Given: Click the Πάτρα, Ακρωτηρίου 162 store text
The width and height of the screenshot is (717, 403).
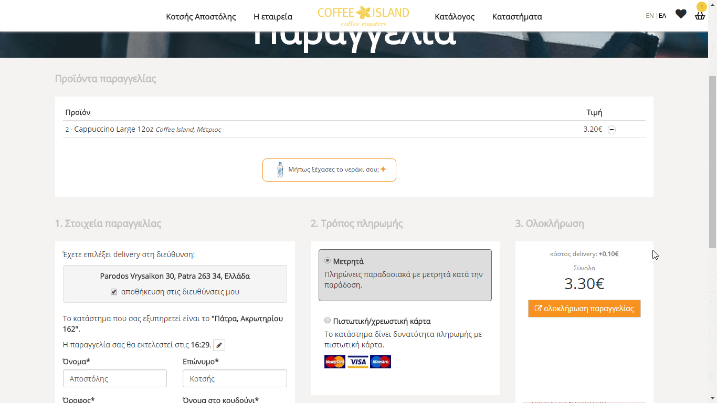Looking at the screenshot, I should pos(173,324).
